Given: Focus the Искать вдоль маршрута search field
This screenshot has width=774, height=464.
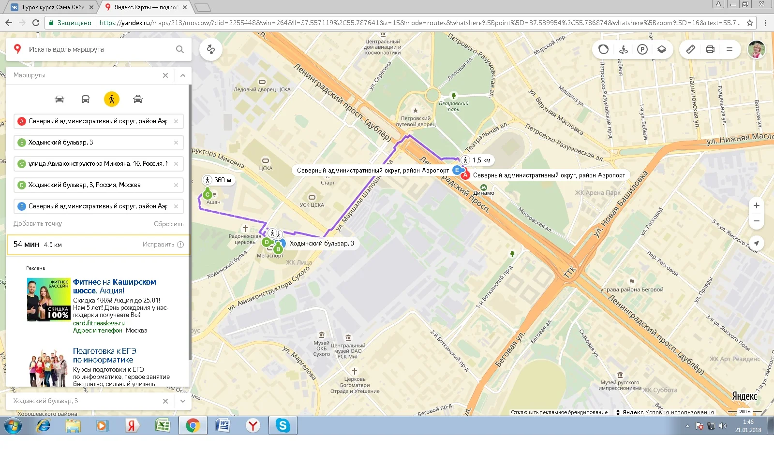Looking at the screenshot, I should click(x=99, y=49).
